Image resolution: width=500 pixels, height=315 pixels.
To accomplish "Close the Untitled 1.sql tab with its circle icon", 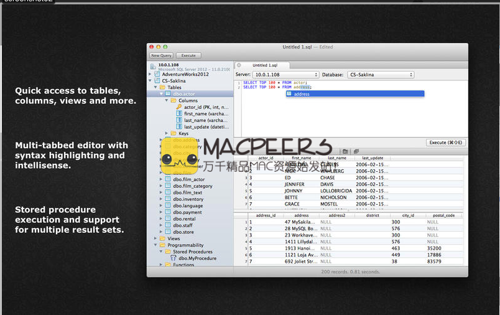I will point(239,65).
